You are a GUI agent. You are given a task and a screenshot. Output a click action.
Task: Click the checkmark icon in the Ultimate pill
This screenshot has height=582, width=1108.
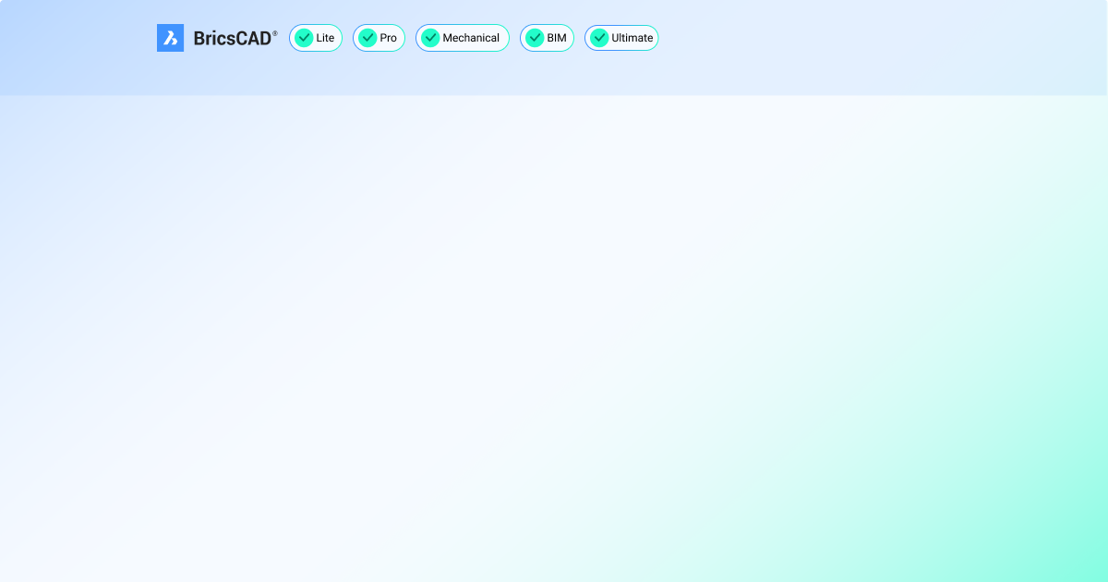pos(598,38)
